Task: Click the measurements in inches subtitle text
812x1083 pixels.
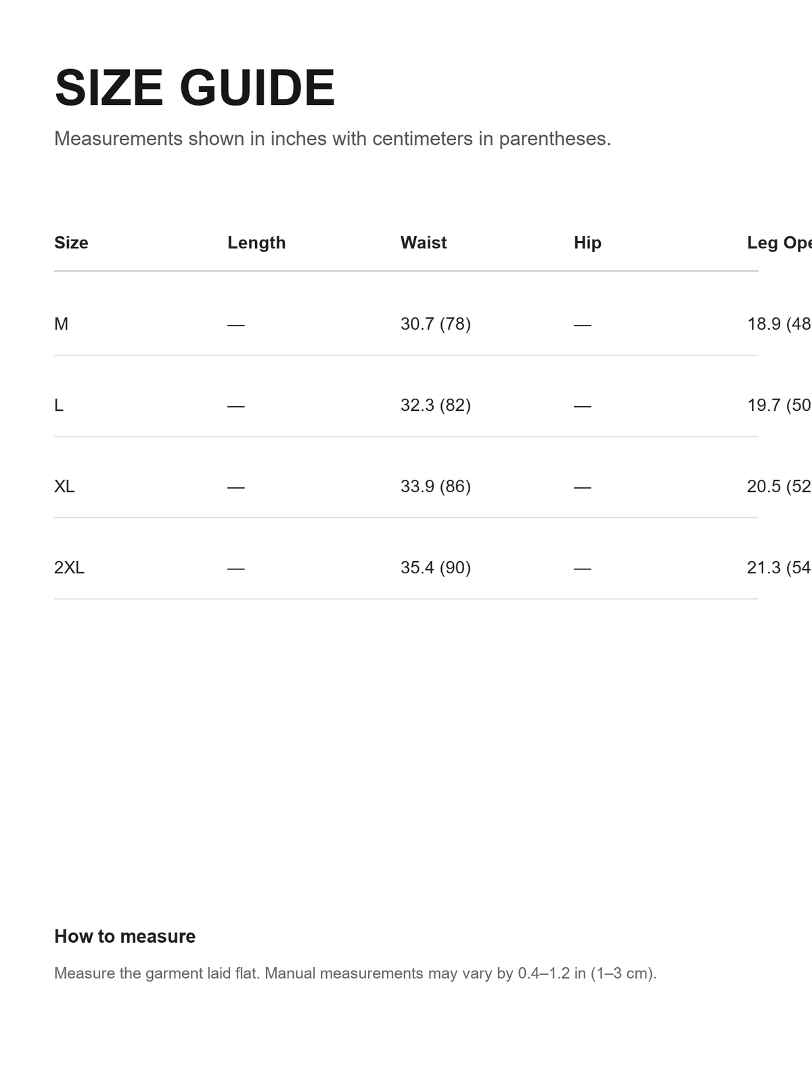Action: [x=332, y=139]
